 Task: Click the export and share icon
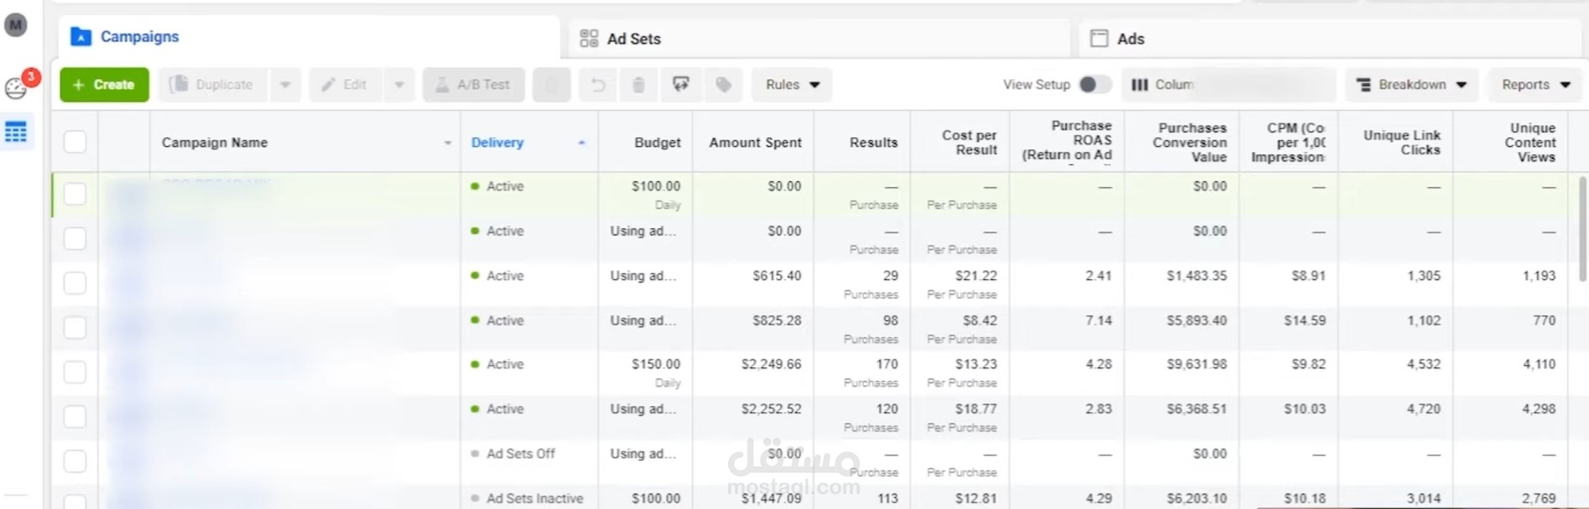click(x=681, y=85)
